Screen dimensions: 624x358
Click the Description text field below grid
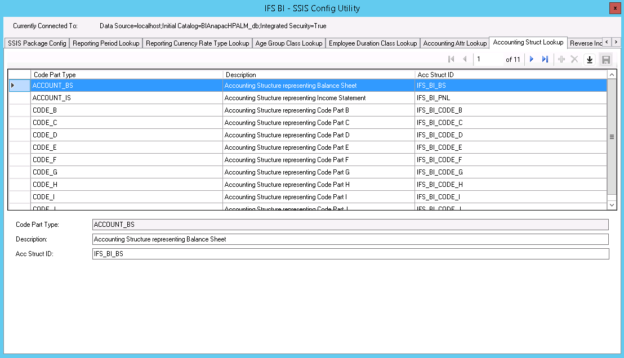pyautogui.click(x=350, y=239)
